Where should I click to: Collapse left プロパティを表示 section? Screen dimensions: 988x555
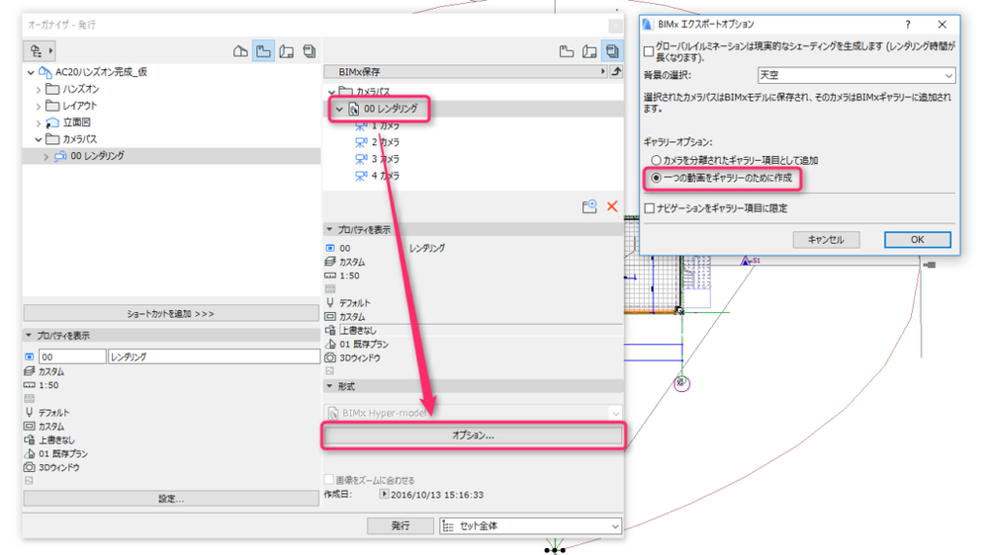pyautogui.click(x=29, y=336)
